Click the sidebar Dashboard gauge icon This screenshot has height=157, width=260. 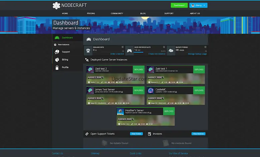[x=57, y=38]
